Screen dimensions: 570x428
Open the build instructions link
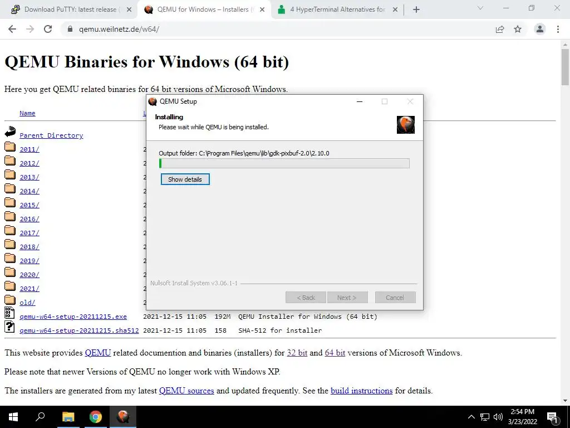(361, 391)
